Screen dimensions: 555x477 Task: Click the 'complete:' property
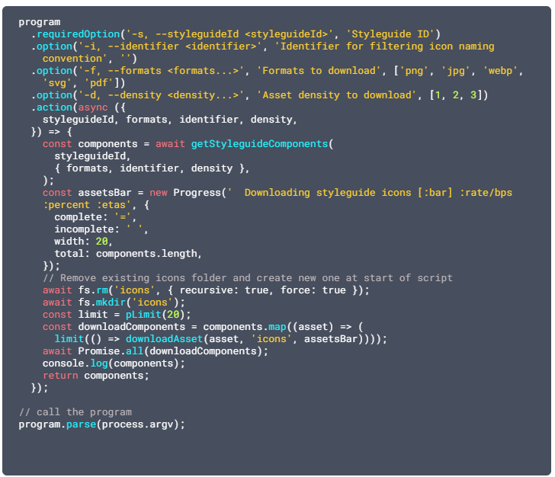[81, 217]
